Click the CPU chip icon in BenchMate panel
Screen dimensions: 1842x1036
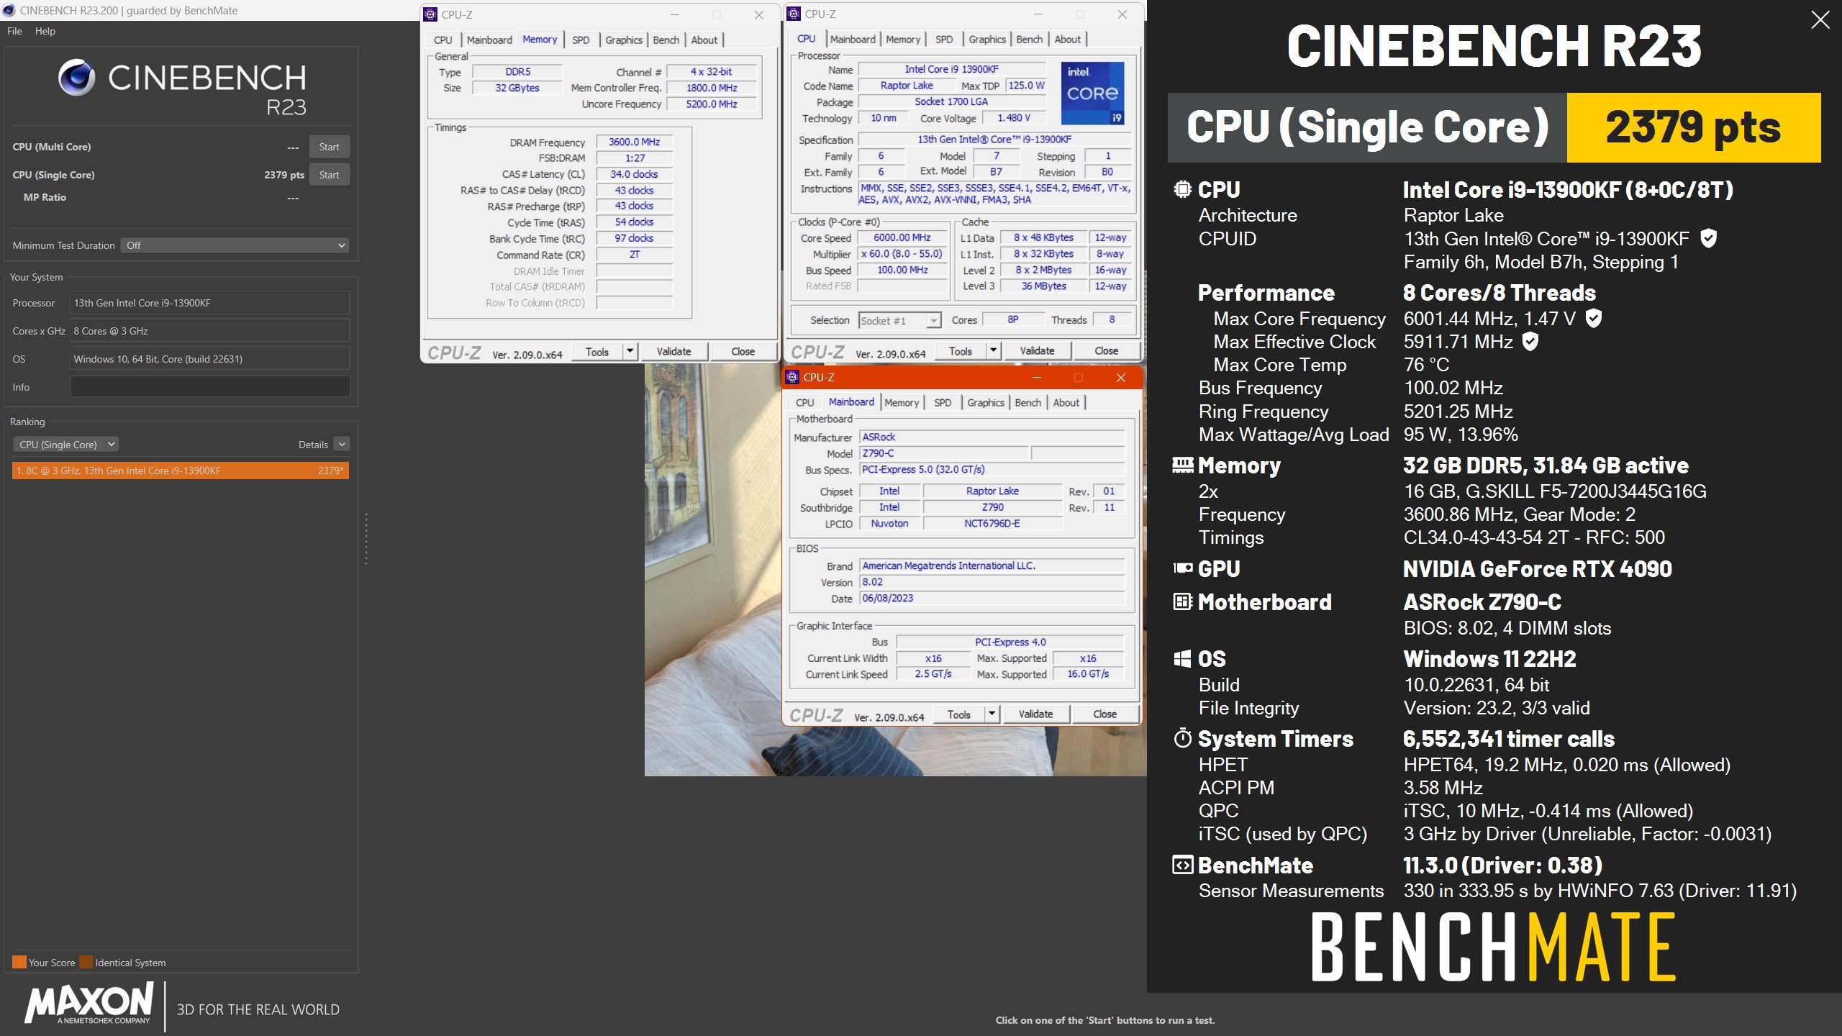tap(1182, 189)
